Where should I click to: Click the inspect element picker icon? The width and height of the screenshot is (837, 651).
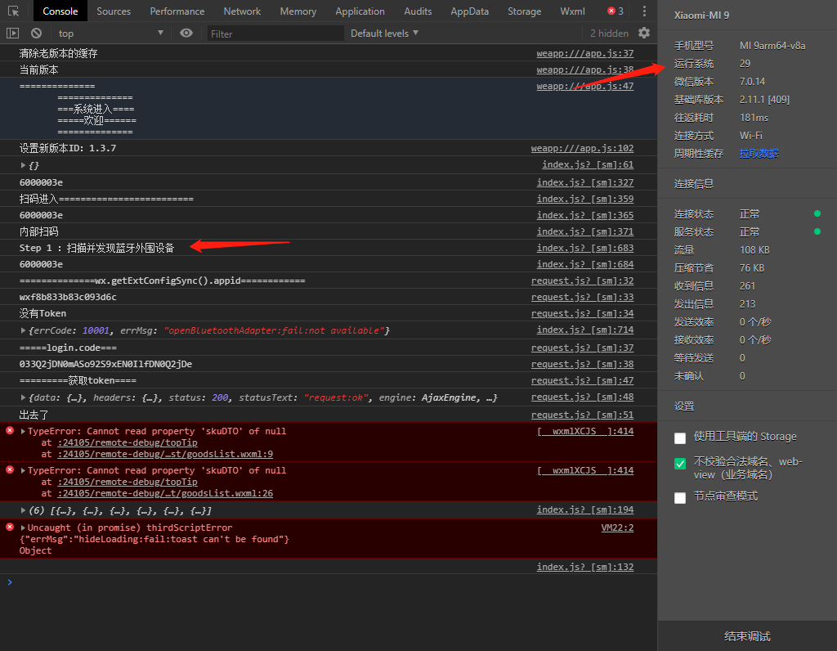(x=13, y=11)
